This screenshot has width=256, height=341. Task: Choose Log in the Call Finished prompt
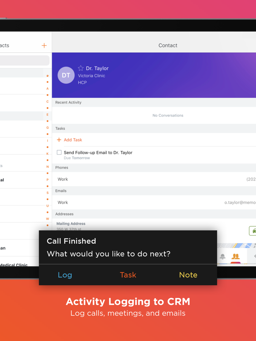(x=65, y=275)
